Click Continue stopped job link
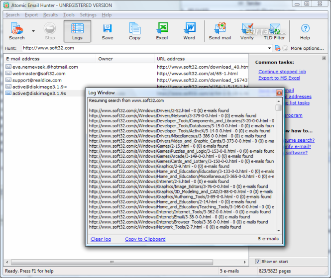The image size is (331, 278). 282,72
